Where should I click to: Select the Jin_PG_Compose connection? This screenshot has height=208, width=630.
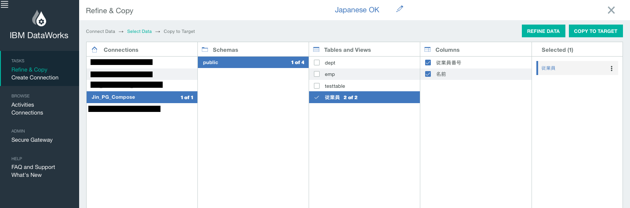(x=142, y=97)
